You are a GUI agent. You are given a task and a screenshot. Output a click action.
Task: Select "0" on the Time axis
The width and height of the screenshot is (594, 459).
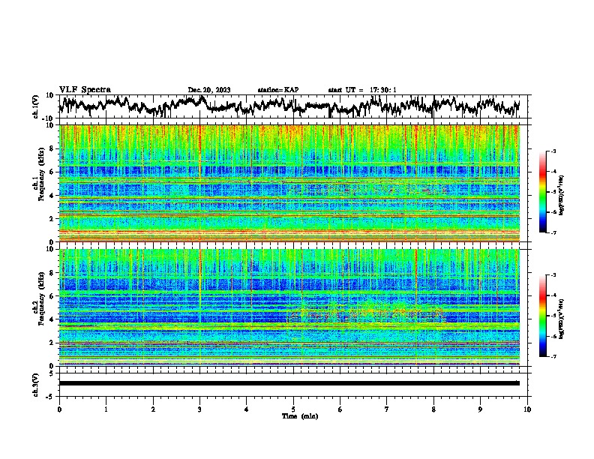[59, 409]
